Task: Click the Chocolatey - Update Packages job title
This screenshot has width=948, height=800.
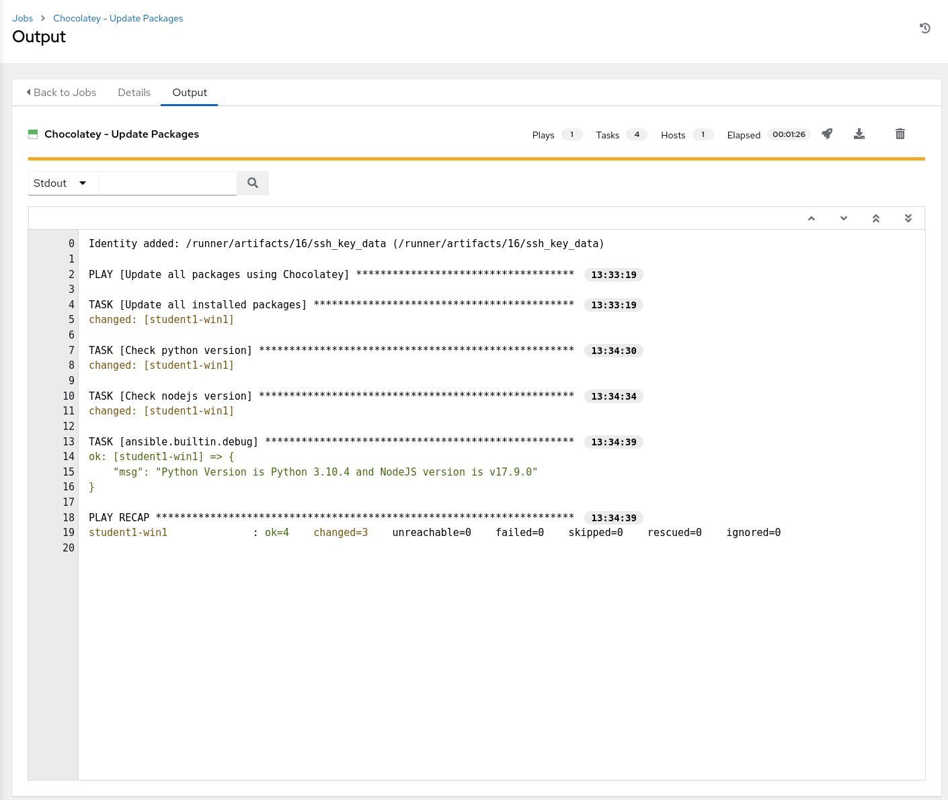Action: 122,134
